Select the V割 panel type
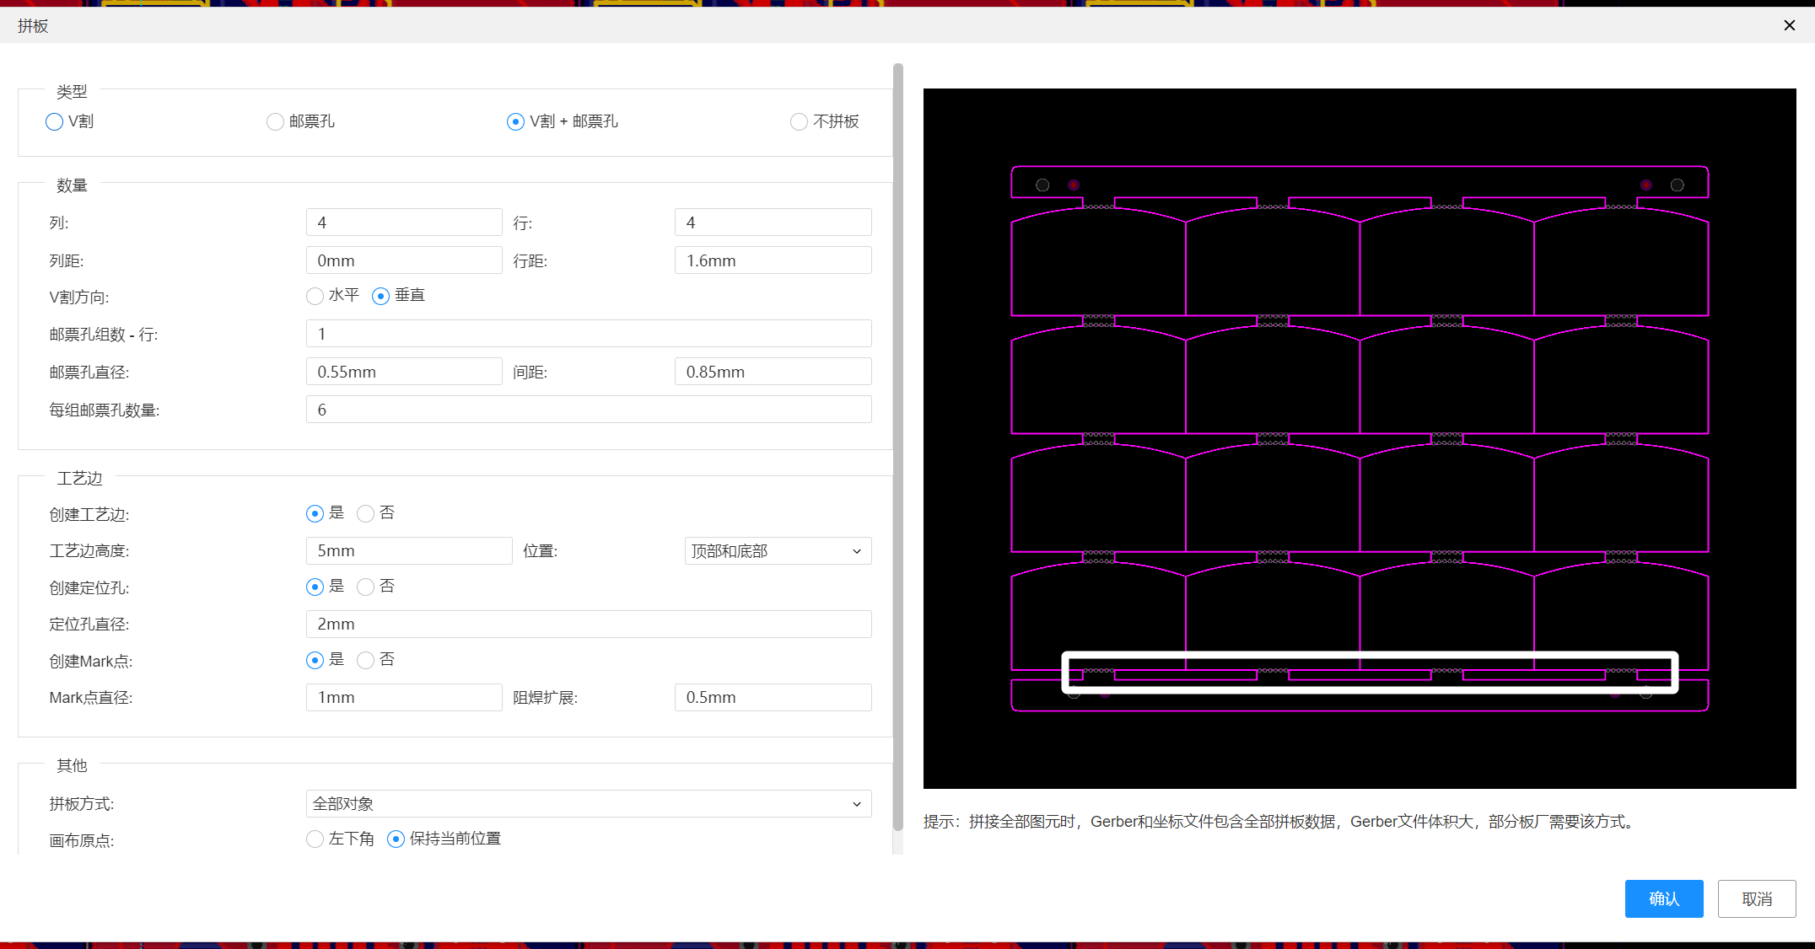The width and height of the screenshot is (1815, 949). coord(55,121)
